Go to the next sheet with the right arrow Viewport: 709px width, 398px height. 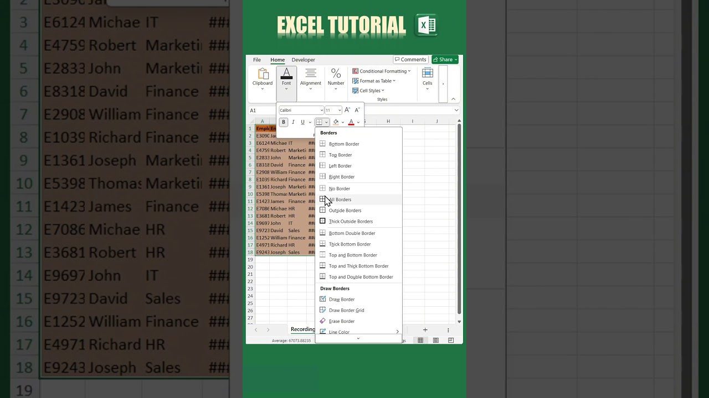(268, 330)
